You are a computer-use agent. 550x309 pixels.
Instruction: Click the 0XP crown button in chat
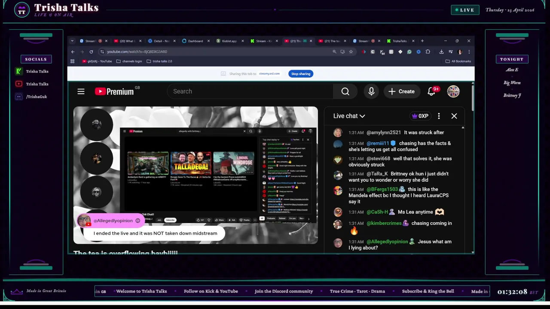pyautogui.click(x=420, y=116)
